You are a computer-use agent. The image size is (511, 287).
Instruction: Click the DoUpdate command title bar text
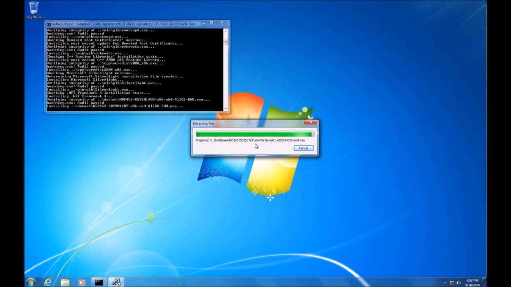[125, 24]
